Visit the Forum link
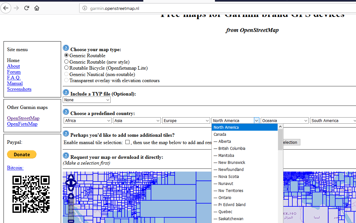Screen dimensions: 356x223 click(x=14, y=72)
